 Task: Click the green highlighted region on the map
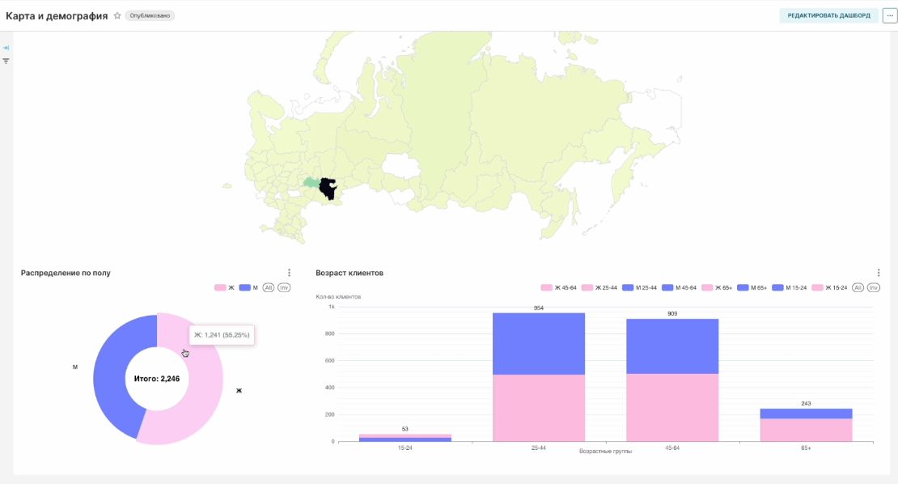[x=310, y=182]
